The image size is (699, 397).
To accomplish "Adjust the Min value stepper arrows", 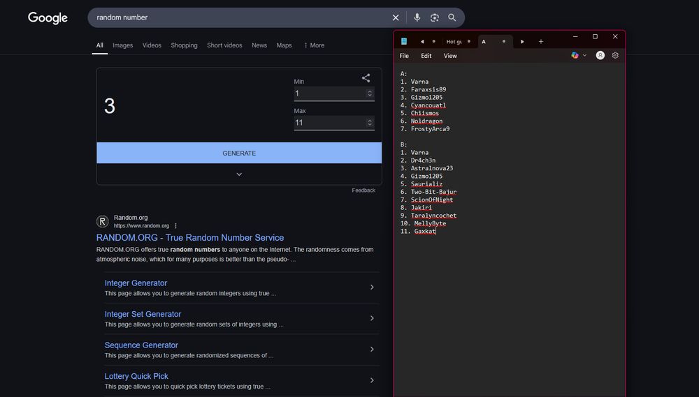I will [369, 93].
